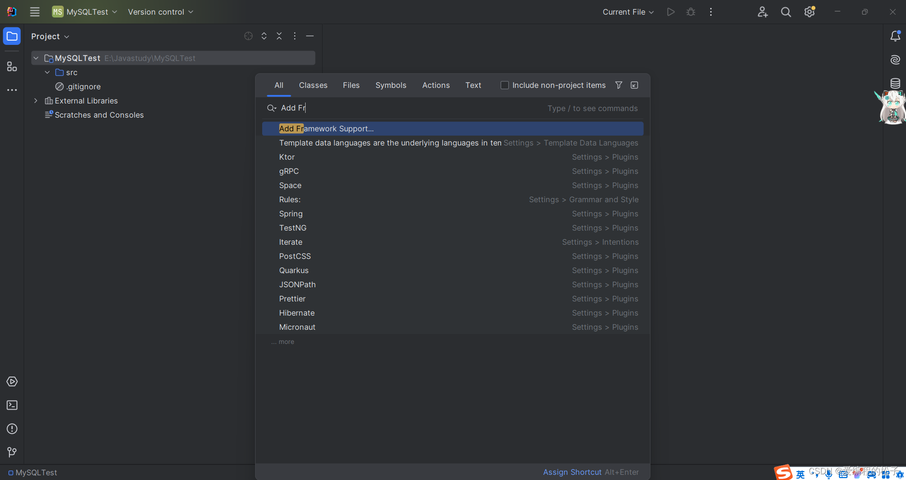906x480 pixels.
Task: Select the Space plugin result
Action: click(x=453, y=185)
